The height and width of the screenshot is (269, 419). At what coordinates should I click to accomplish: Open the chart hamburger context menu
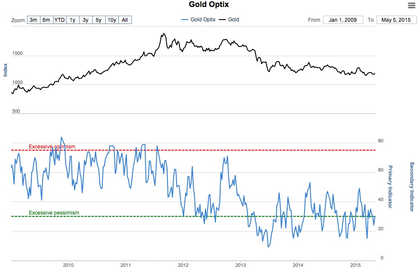[x=411, y=5]
